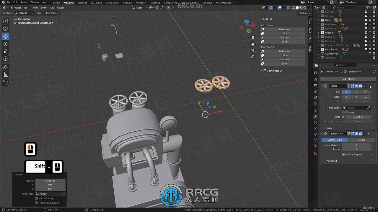Open the Select Box drag dropdown
This screenshot has width=378, height=212.
(52, 13)
